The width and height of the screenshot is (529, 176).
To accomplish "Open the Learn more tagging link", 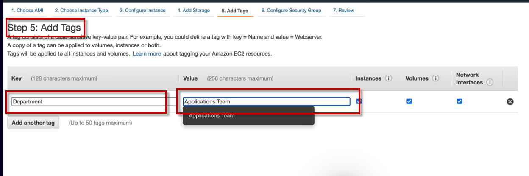I will tap(147, 54).
